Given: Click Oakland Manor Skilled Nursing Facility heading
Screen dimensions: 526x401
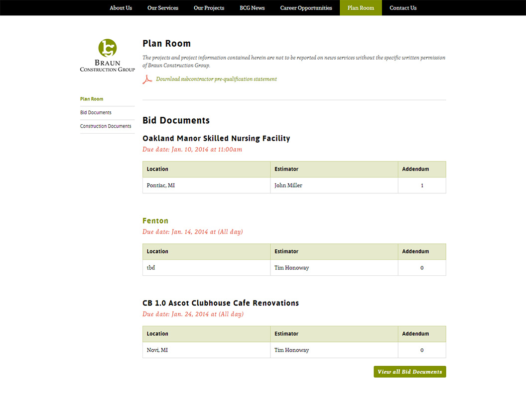Looking at the screenshot, I should tap(216, 139).
